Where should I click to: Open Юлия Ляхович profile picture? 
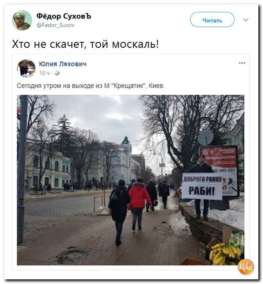(26, 68)
